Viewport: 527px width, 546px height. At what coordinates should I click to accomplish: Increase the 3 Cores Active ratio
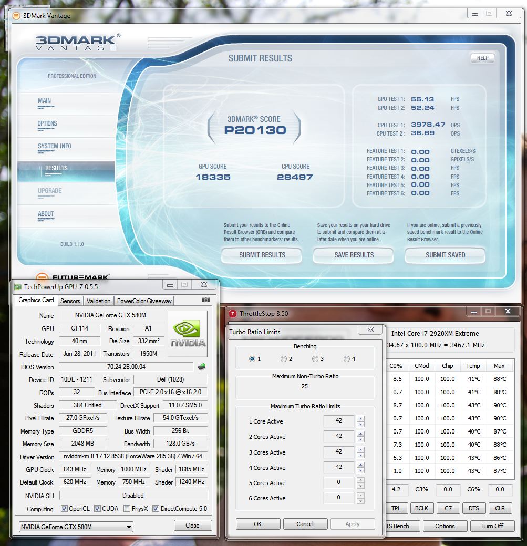(x=361, y=449)
